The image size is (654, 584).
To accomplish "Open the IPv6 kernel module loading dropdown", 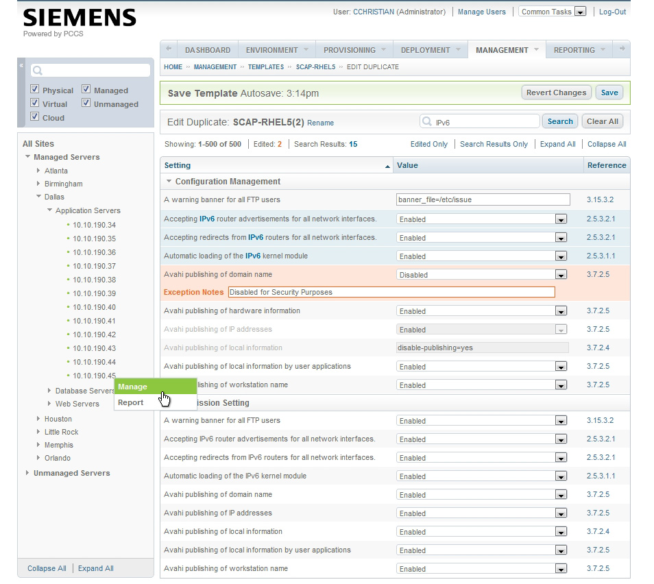I will 561,256.
